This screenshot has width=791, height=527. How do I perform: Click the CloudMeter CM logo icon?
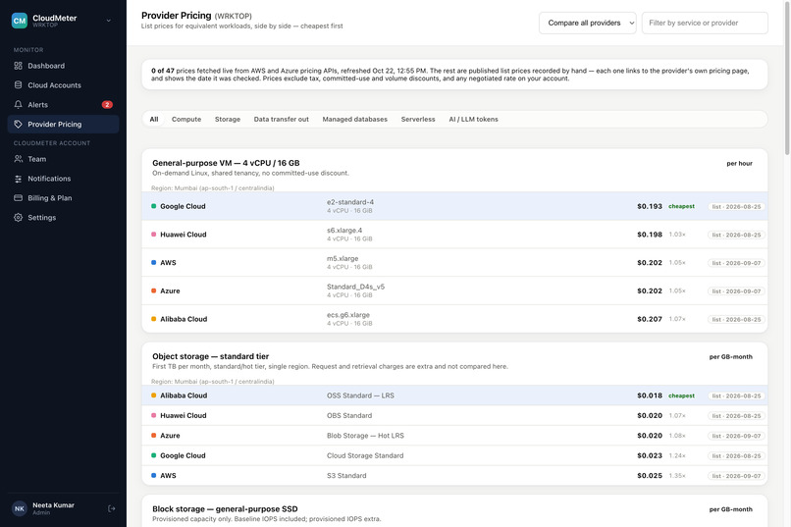point(20,21)
